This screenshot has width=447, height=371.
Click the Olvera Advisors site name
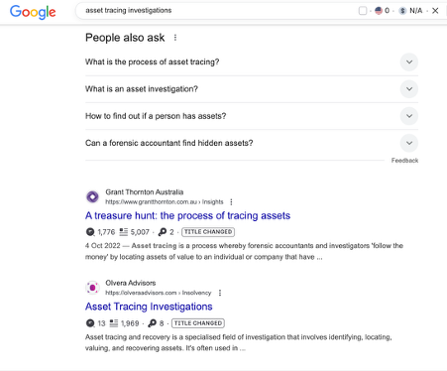pyautogui.click(x=131, y=283)
